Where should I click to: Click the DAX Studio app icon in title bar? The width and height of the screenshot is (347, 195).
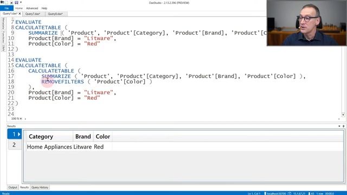[x=2, y=2]
